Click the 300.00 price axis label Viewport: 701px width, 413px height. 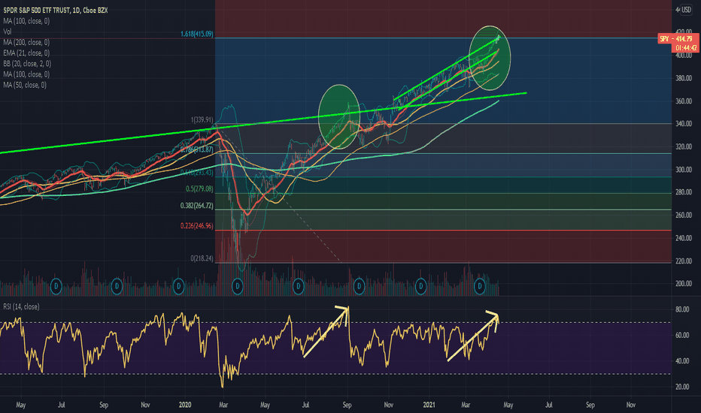point(684,170)
